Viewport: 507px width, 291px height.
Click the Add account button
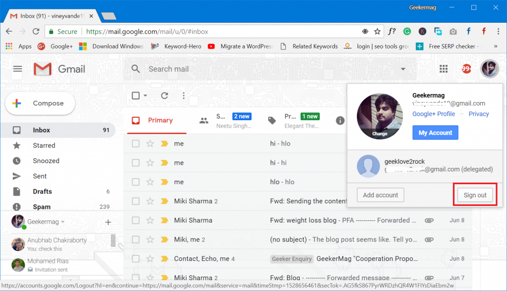click(x=380, y=195)
